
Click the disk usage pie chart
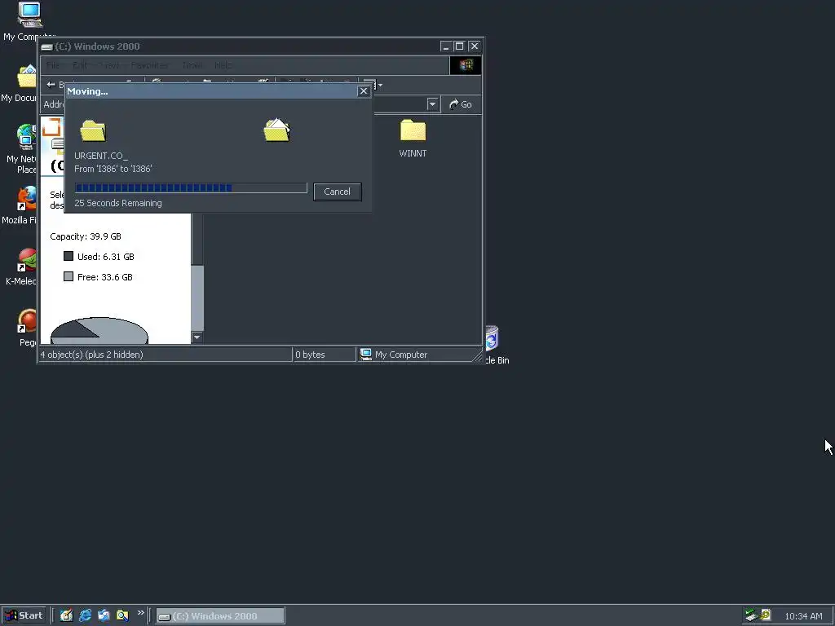pyautogui.click(x=99, y=331)
